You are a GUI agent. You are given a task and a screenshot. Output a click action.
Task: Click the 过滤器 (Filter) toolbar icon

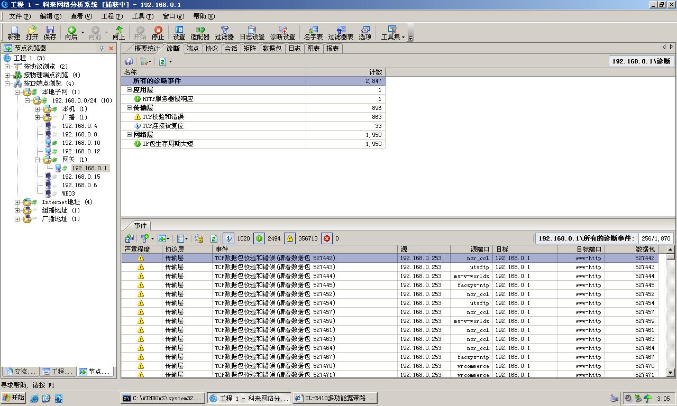tap(224, 33)
